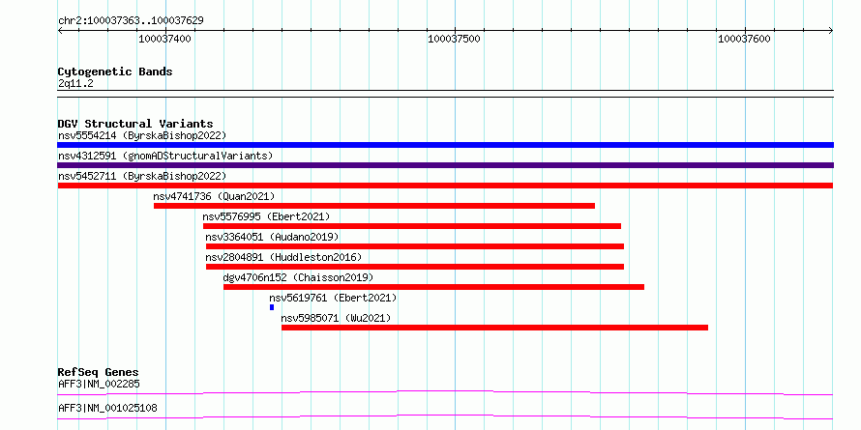Open variant label nsv2804891 (Huddleston2016)

283,257
